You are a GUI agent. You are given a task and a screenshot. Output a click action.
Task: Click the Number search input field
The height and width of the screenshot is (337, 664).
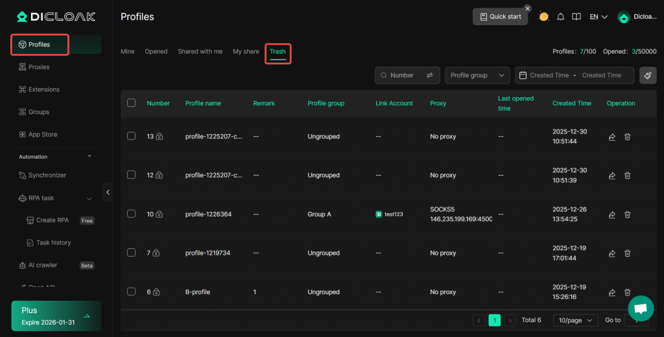402,75
